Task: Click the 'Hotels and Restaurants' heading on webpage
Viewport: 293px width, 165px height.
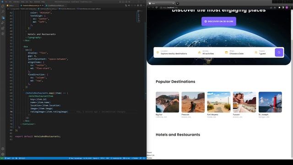Action: [x=178, y=134]
